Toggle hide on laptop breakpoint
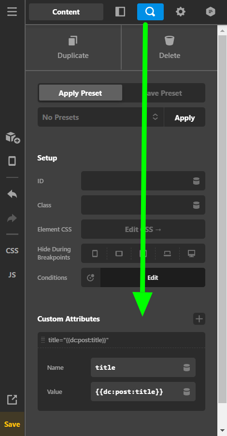 coord(167,253)
